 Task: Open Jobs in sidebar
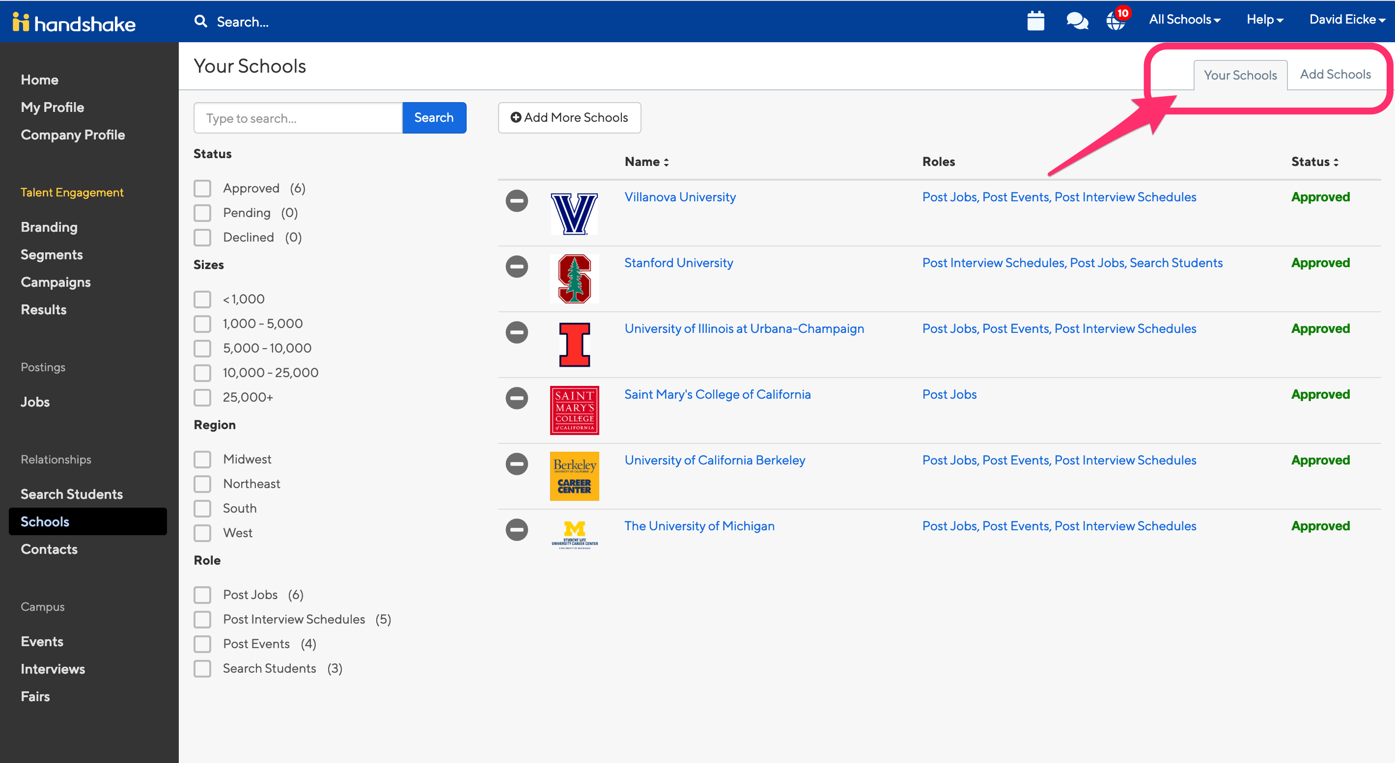(x=35, y=402)
